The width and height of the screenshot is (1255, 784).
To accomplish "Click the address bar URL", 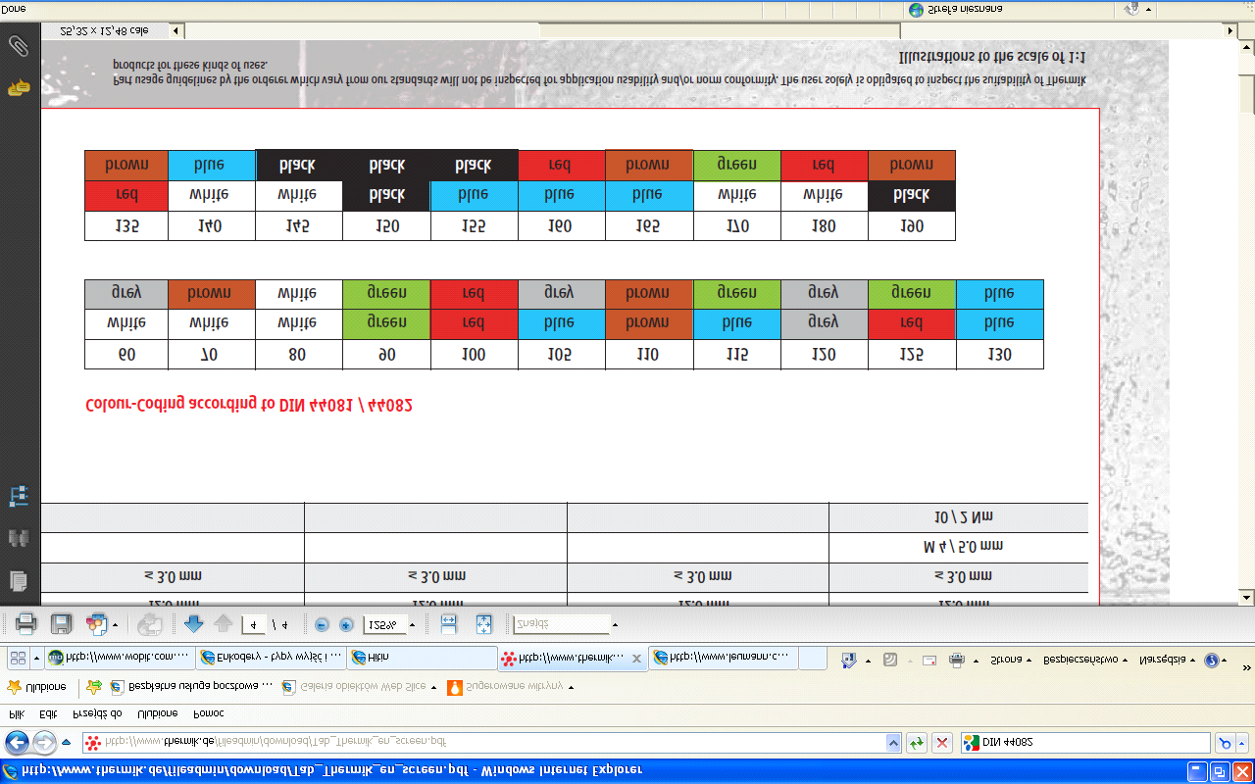I will pos(275,742).
